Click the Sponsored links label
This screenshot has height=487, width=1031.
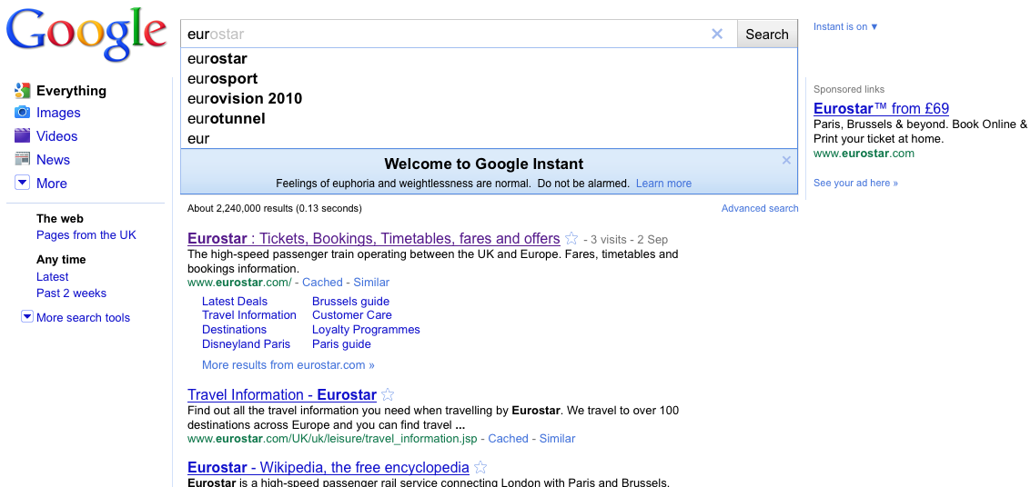click(849, 89)
